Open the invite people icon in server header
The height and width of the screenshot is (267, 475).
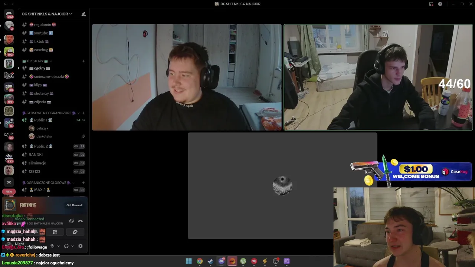click(x=83, y=14)
